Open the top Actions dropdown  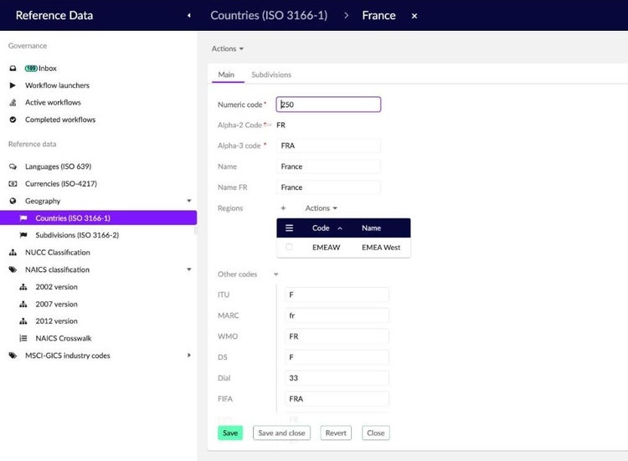click(228, 49)
